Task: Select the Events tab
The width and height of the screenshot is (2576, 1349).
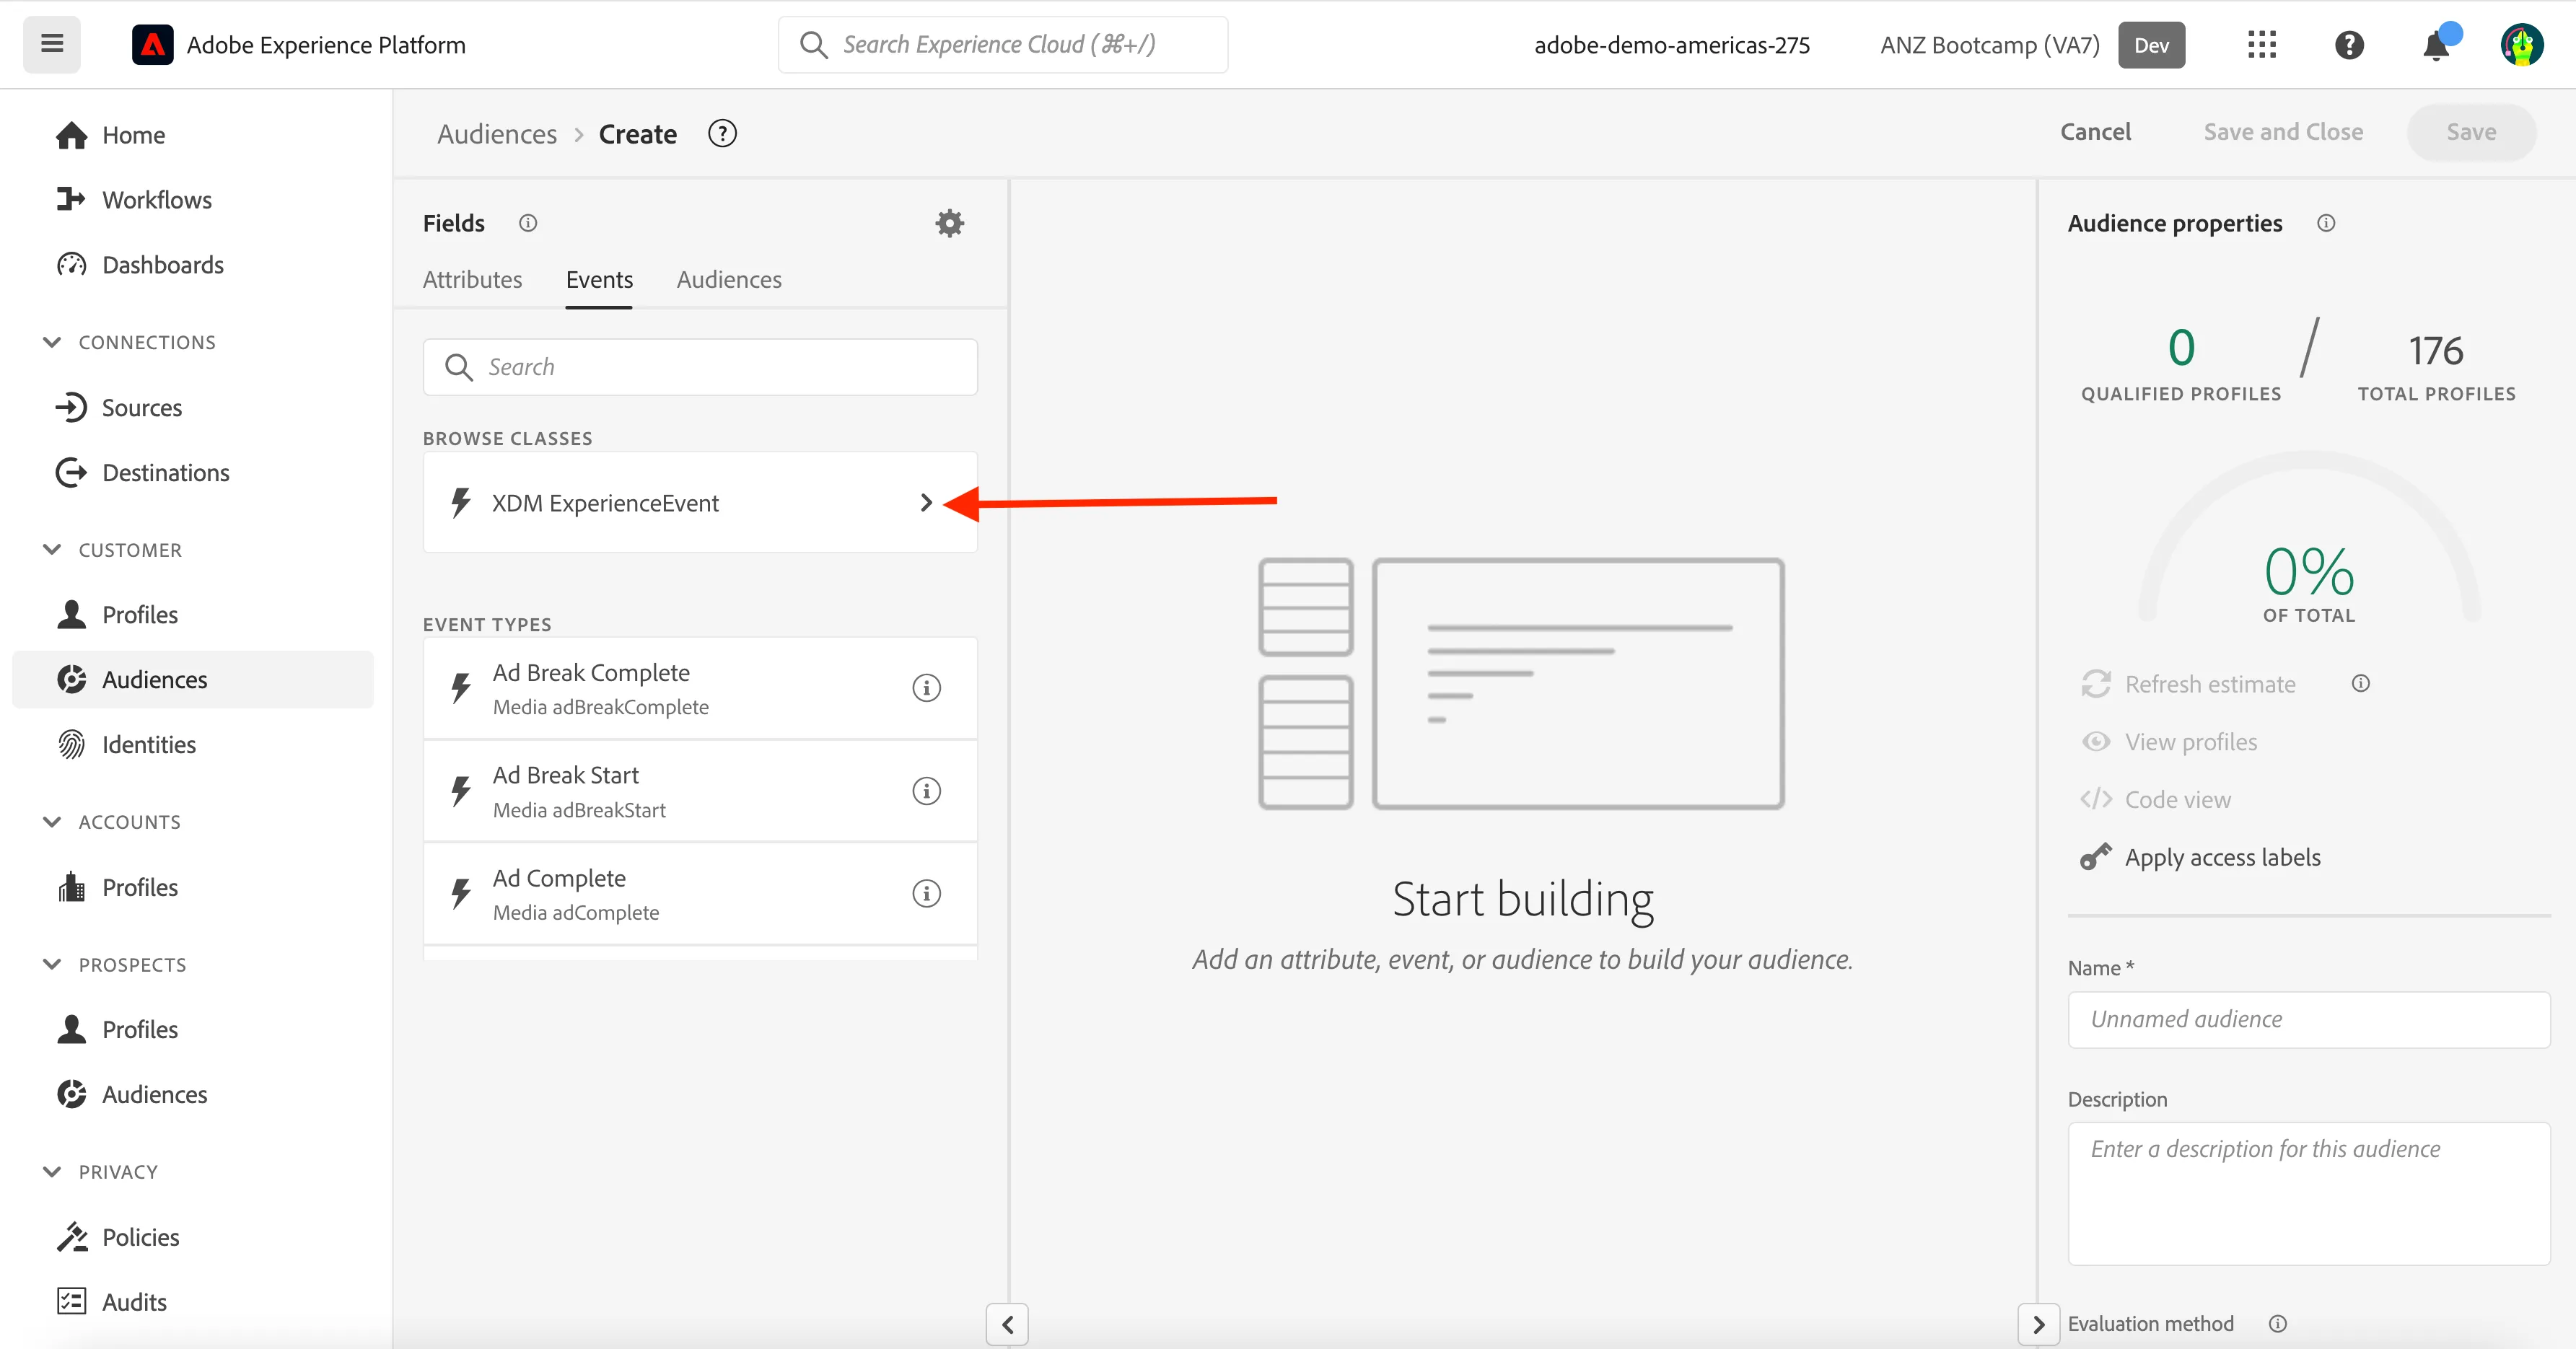Action: (599, 280)
